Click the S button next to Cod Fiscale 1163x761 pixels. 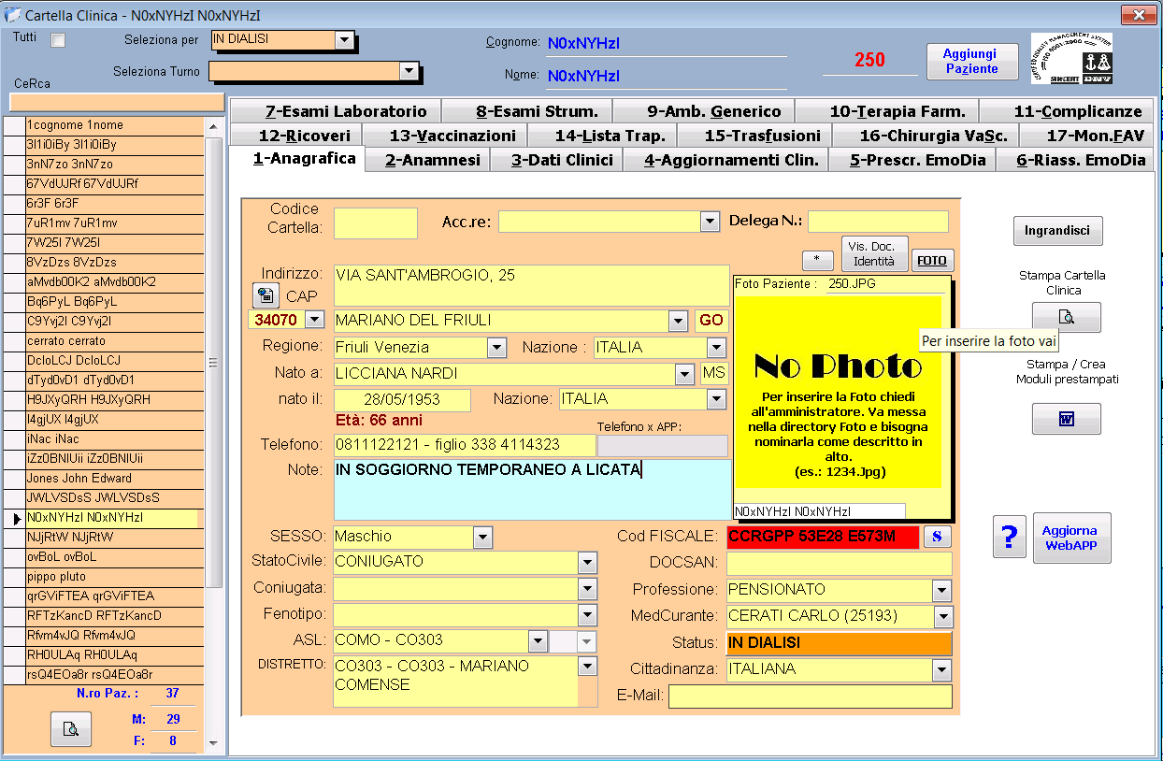[x=937, y=537]
